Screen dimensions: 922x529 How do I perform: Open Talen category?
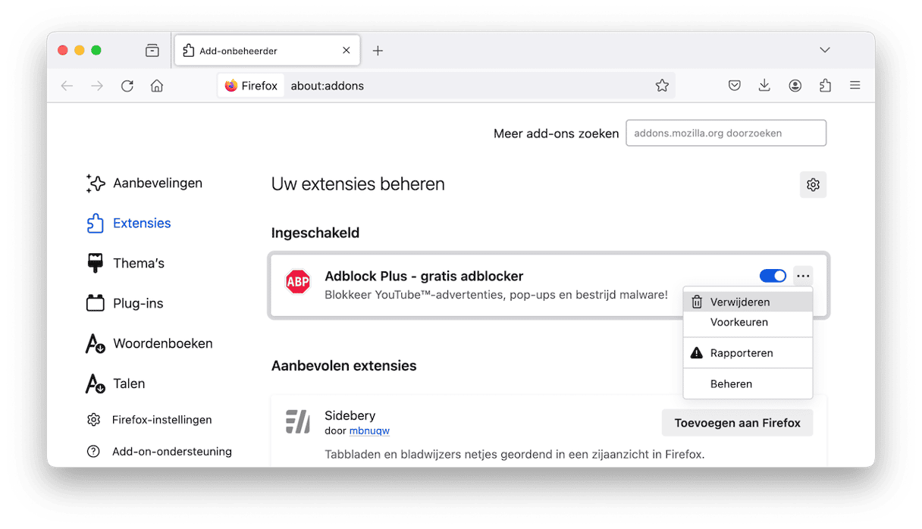point(115,383)
